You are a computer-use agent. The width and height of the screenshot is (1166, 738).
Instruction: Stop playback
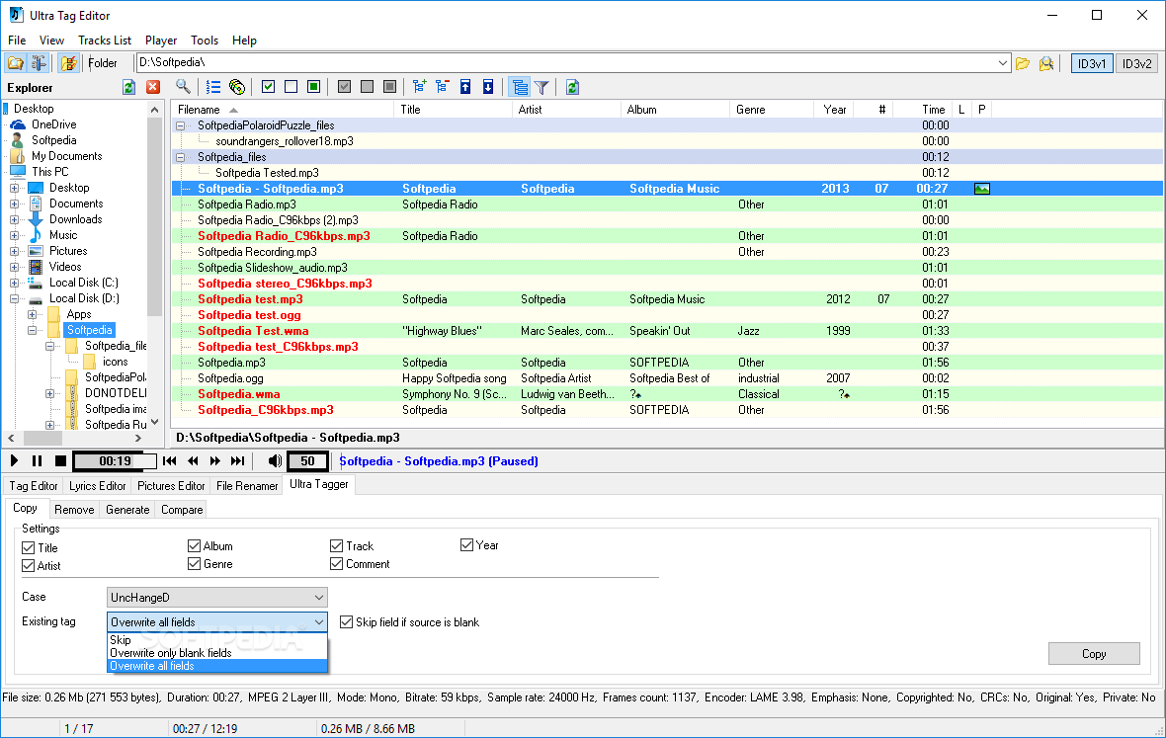(61, 460)
